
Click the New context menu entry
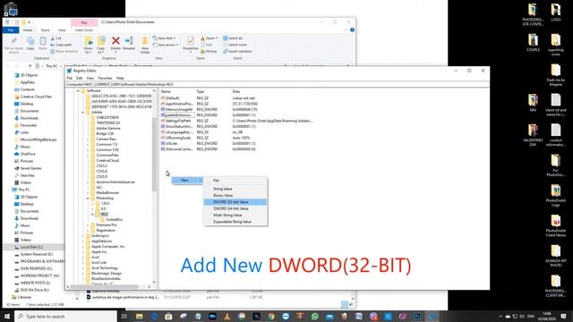point(187,181)
